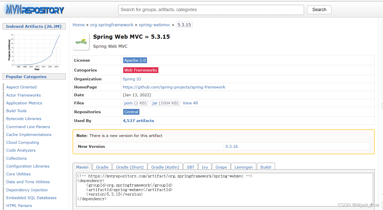The image size is (383, 210).
Task: Open Actor Frameworks category
Action: [24, 95]
